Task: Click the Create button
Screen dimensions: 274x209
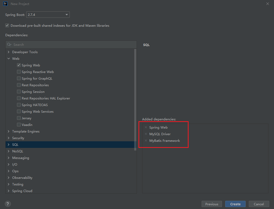Action: (x=235, y=204)
